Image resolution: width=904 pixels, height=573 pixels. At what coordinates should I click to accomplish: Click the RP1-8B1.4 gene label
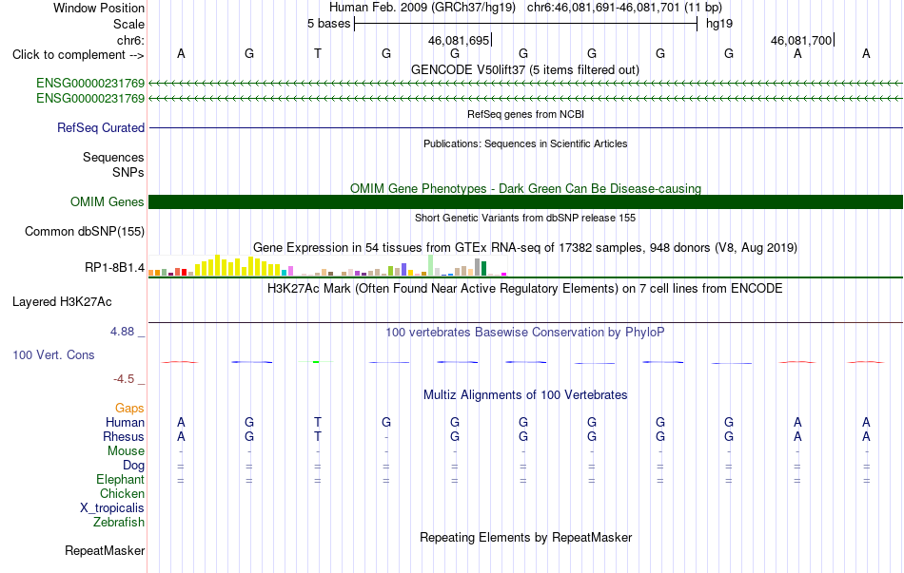coord(115,267)
